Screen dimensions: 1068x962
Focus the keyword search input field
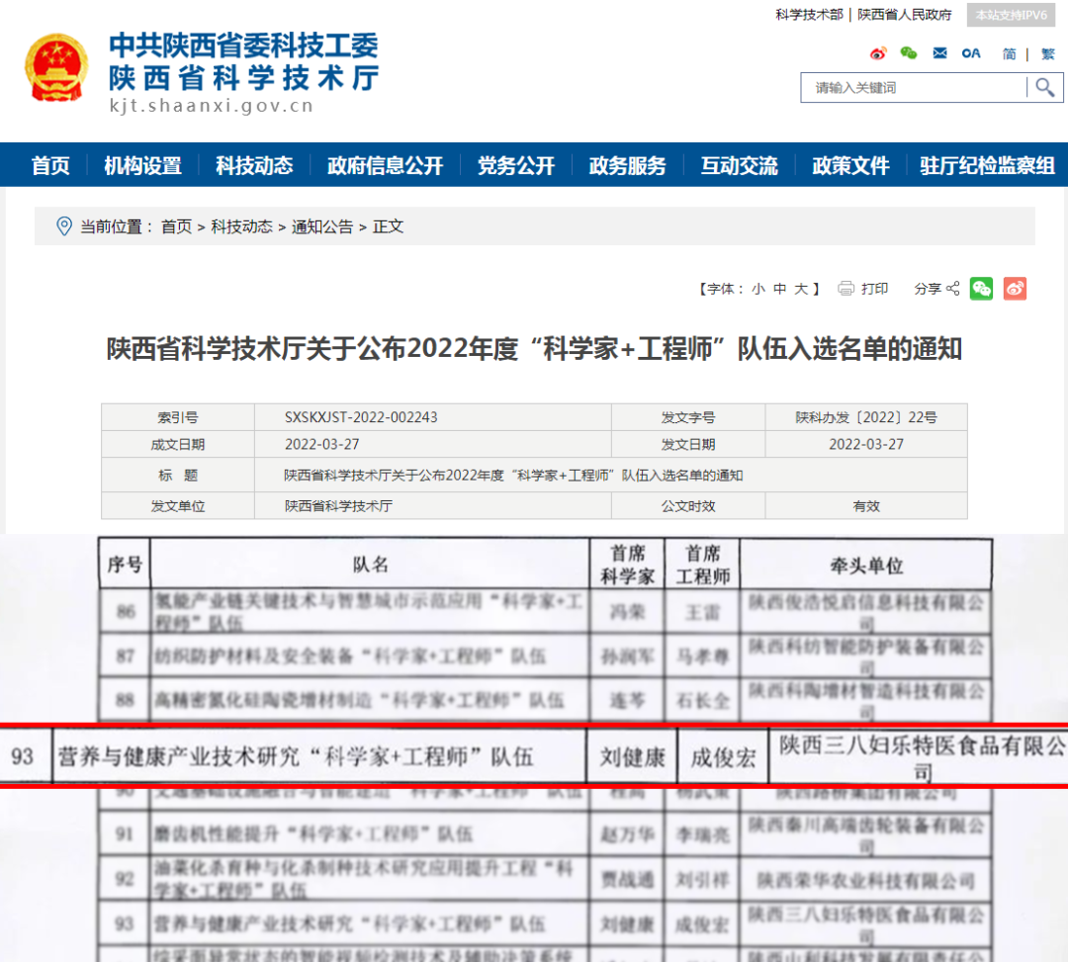(914, 88)
